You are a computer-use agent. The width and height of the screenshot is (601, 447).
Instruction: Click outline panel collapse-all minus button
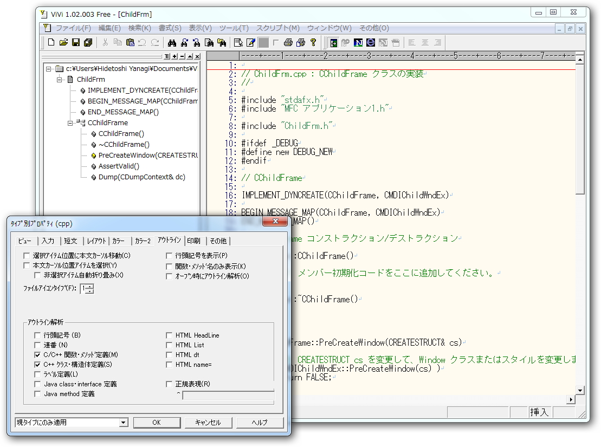click(182, 56)
